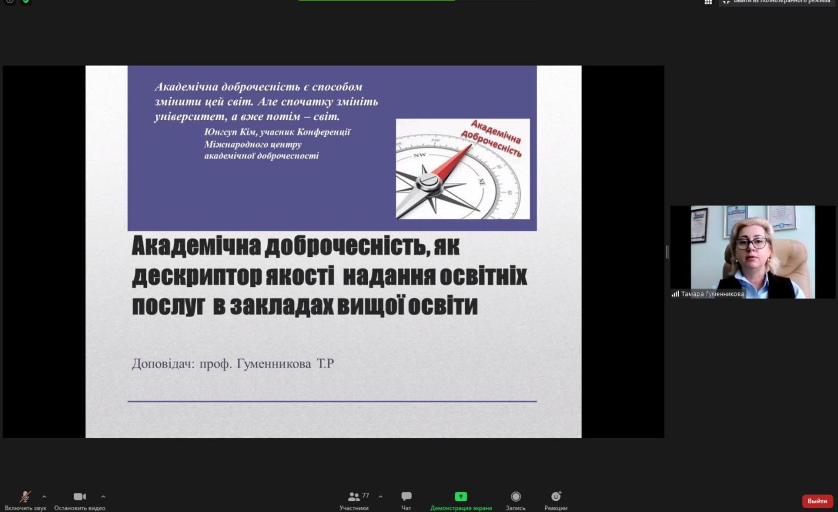The image size is (838, 512).
Task: Click the green encryption shield icon
Action: coord(26,2)
